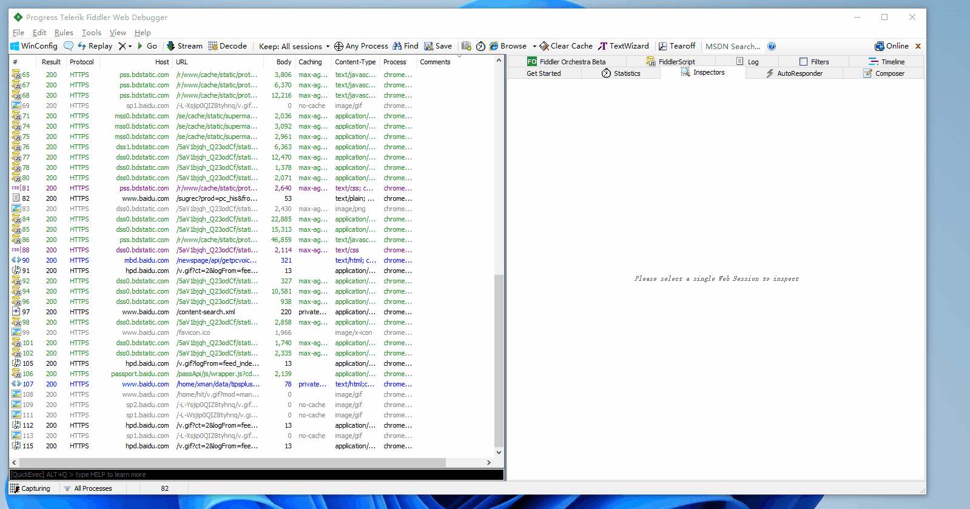Open the View menu
970x509 pixels.
[118, 33]
